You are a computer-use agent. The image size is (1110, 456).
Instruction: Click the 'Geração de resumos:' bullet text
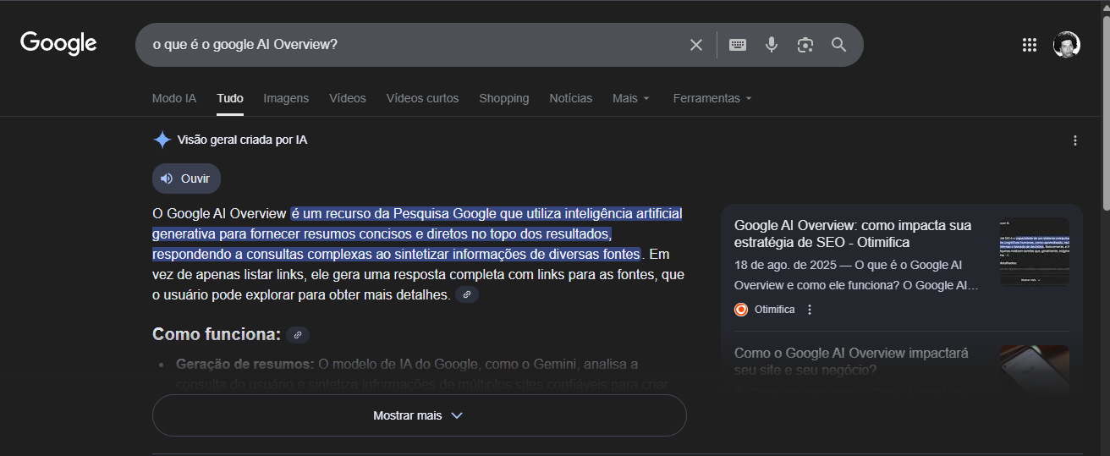click(x=245, y=364)
